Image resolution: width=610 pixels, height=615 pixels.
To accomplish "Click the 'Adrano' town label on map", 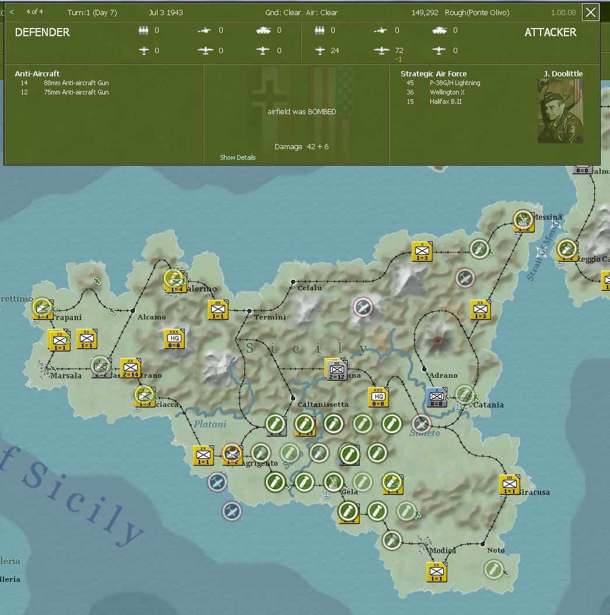I will [x=443, y=375].
